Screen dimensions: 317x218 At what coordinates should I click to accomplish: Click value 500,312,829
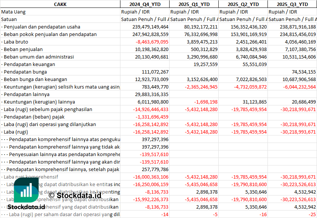click(204, 50)
